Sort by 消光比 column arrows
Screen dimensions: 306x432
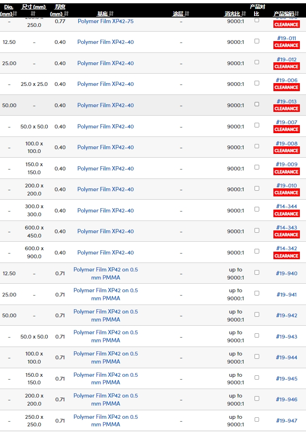[244, 14]
